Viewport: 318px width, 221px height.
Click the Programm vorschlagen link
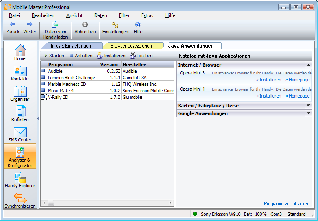click(x=288, y=204)
